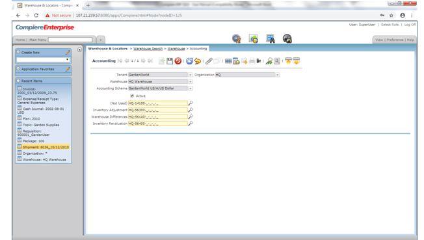Click the Find record magnifier icon in toolbar

click(269, 61)
